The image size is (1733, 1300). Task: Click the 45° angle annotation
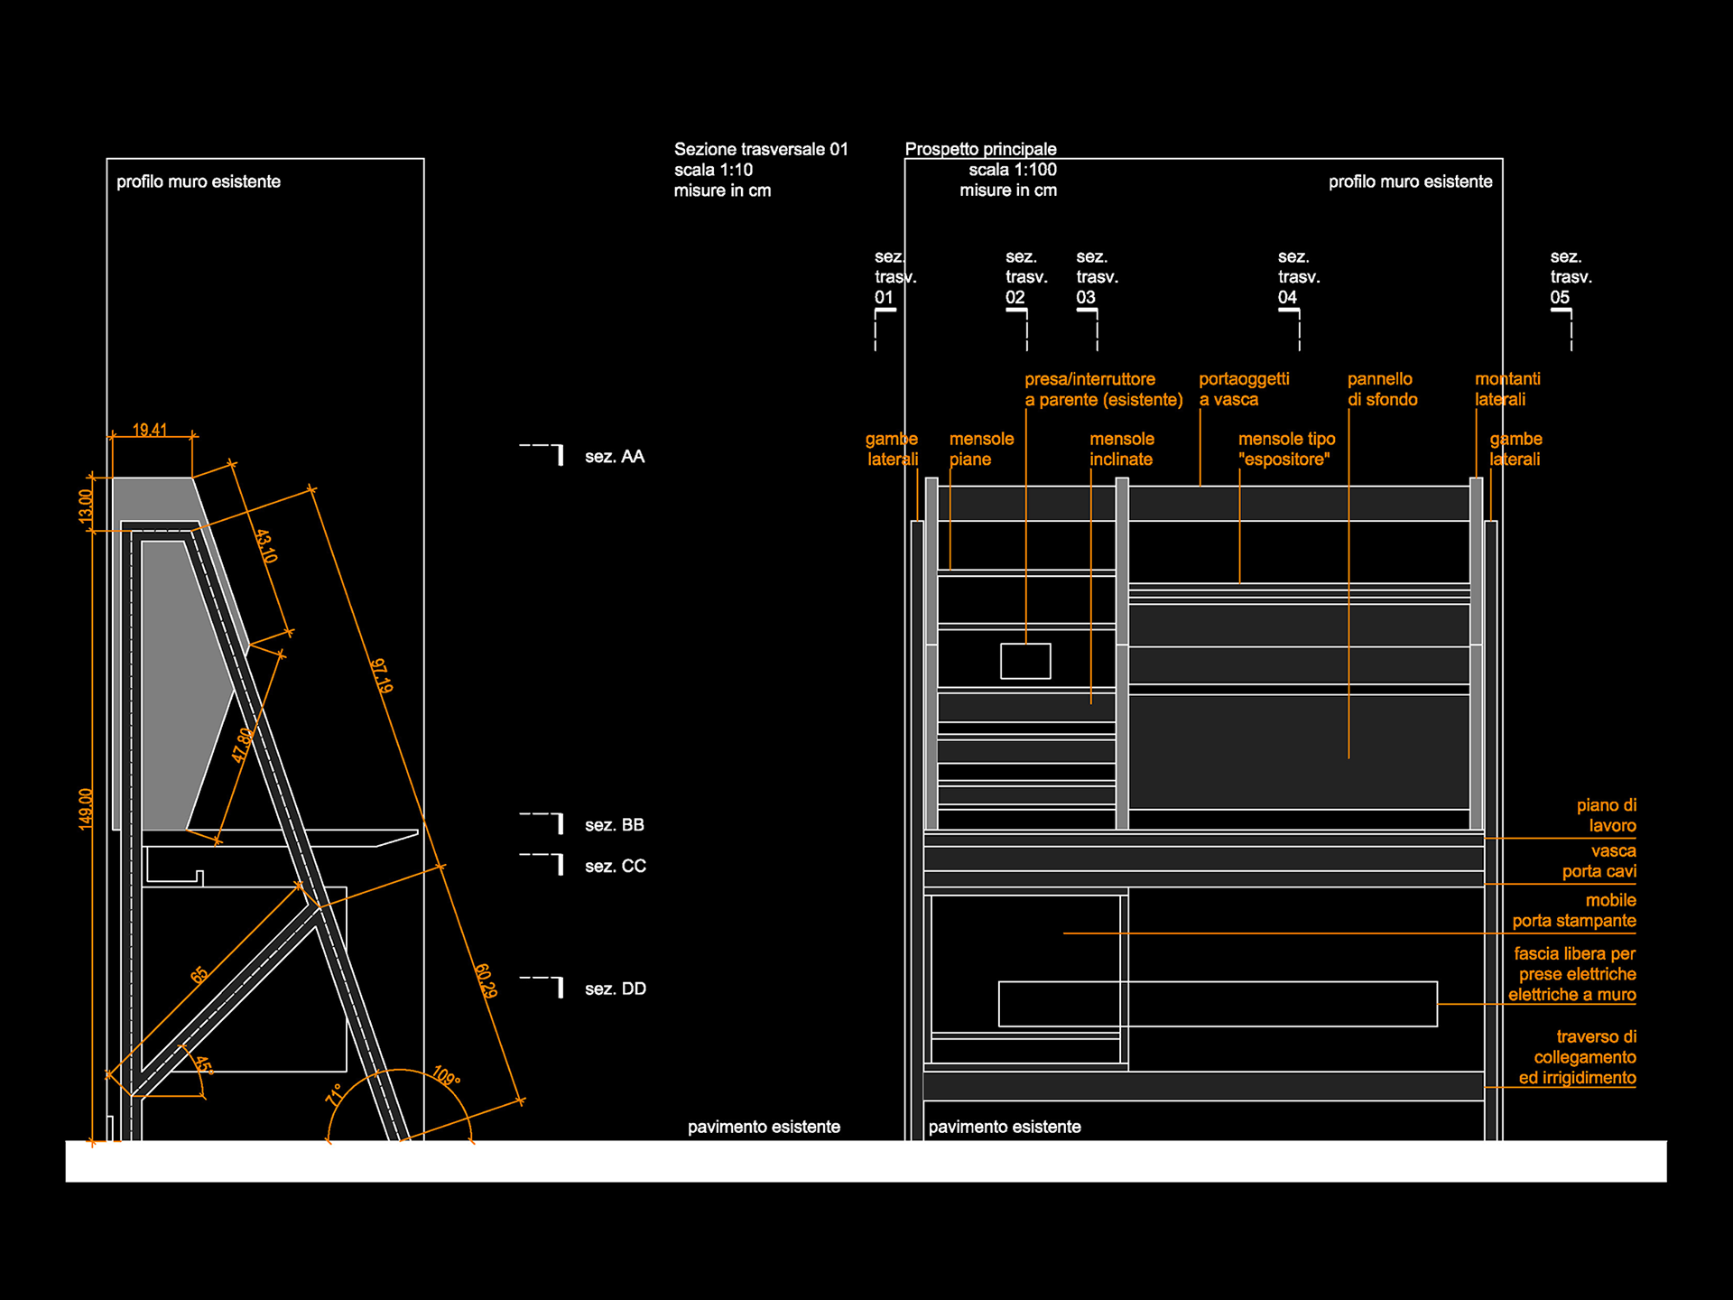(204, 1066)
